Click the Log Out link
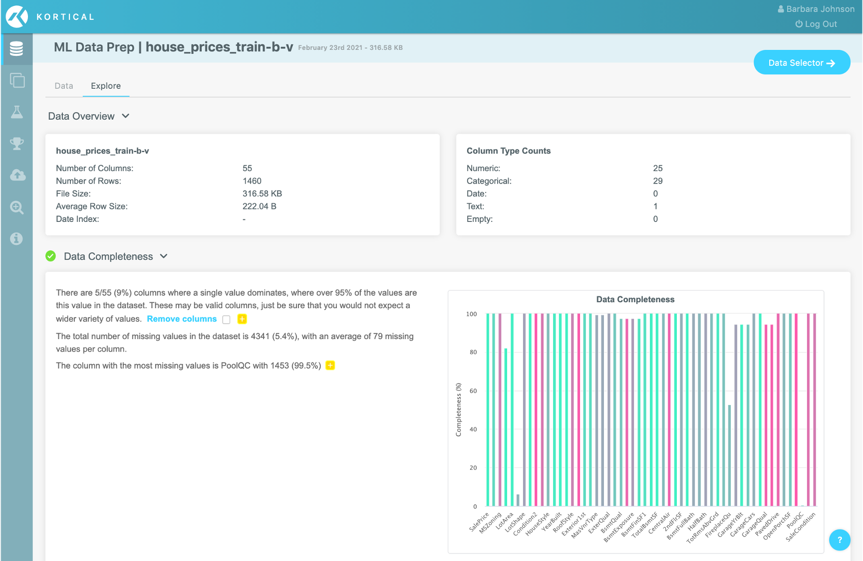The height and width of the screenshot is (561, 863). [816, 24]
